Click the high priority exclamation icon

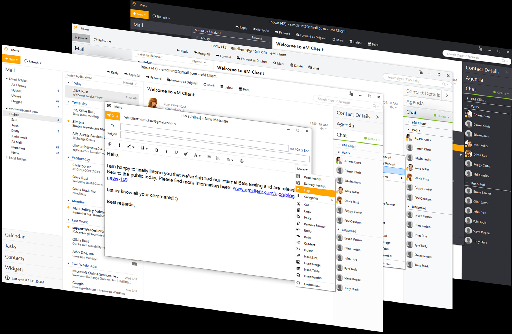tap(119, 145)
